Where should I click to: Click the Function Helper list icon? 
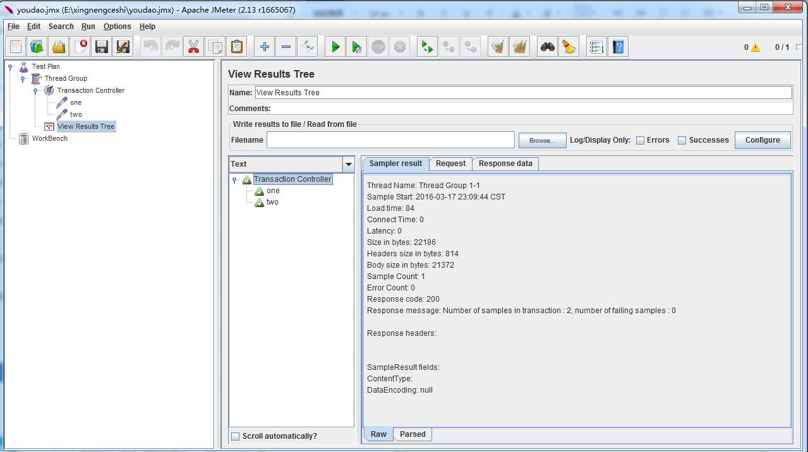click(x=596, y=47)
